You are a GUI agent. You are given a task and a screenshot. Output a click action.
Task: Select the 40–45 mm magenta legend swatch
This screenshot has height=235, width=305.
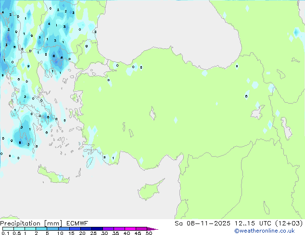[x=130, y=229]
